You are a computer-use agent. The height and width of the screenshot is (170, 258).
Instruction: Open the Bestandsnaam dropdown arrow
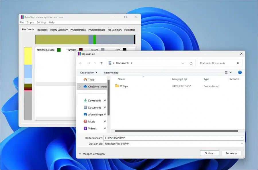click(242, 138)
